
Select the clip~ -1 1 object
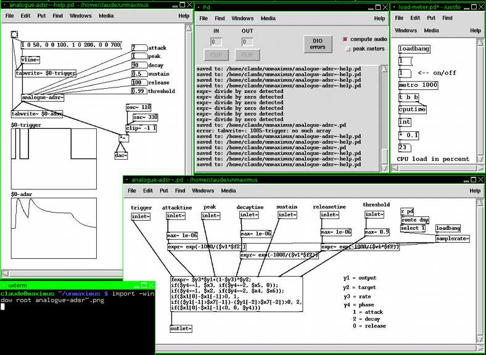pos(141,128)
